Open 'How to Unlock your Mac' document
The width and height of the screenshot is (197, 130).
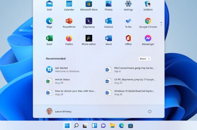pyautogui.click(x=71, y=93)
